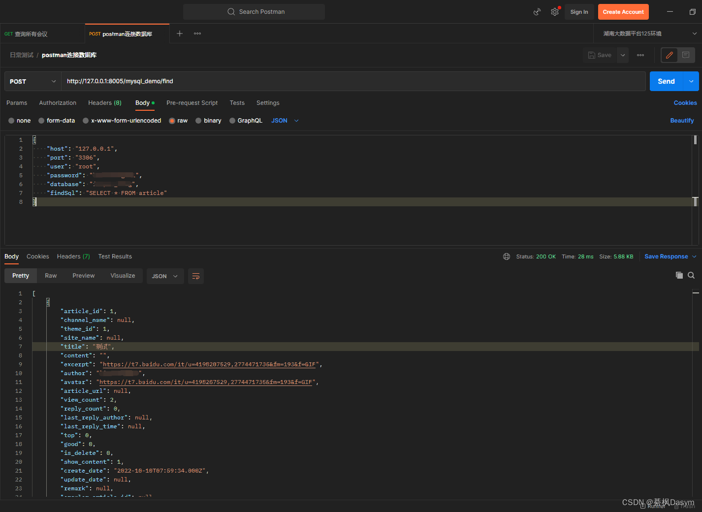Click the 日常测试 breadcrumb link
702x512 pixels.
pyautogui.click(x=22, y=55)
